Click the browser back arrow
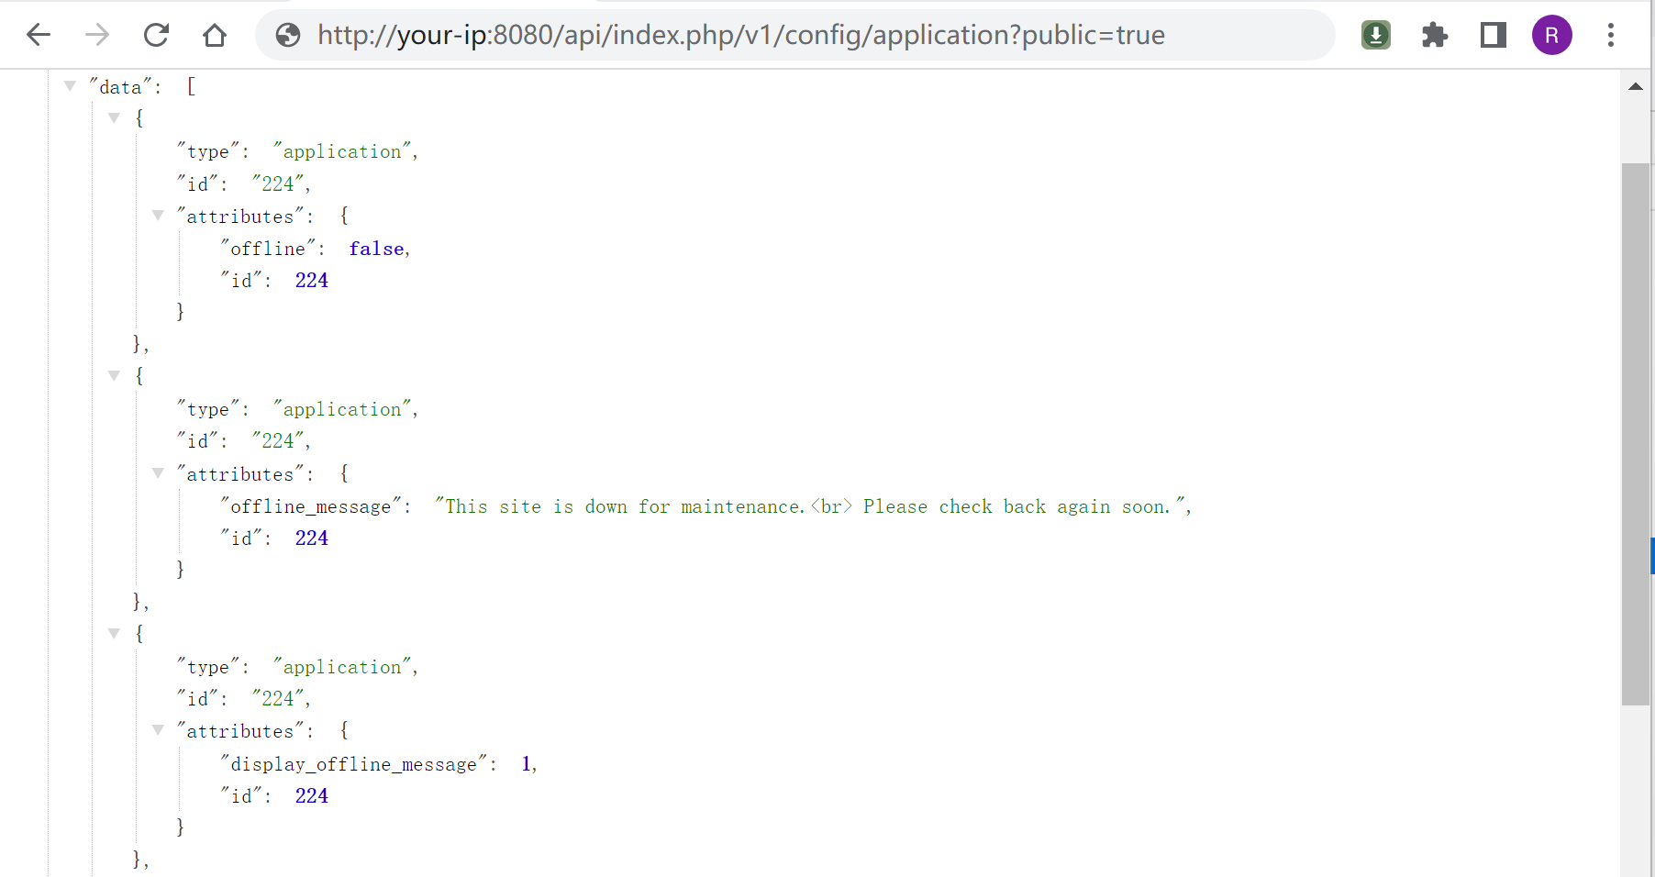Viewport: 1655px width, 877px height. tap(39, 35)
